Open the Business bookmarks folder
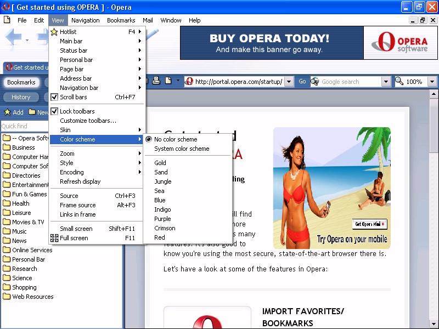 coord(23,148)
